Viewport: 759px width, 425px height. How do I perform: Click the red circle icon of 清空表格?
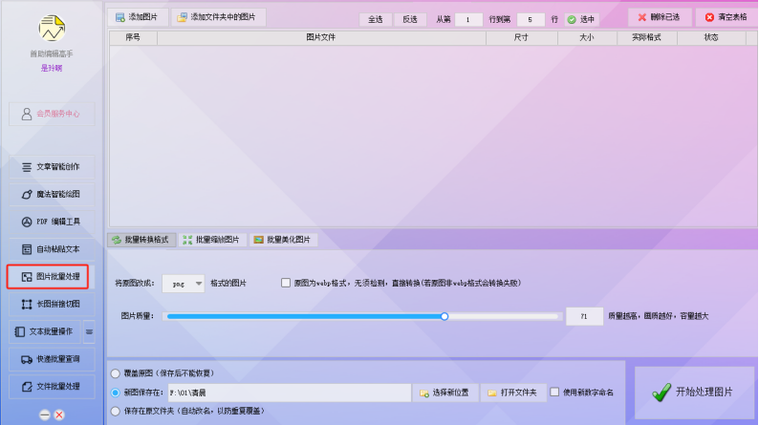coord(709,17)
